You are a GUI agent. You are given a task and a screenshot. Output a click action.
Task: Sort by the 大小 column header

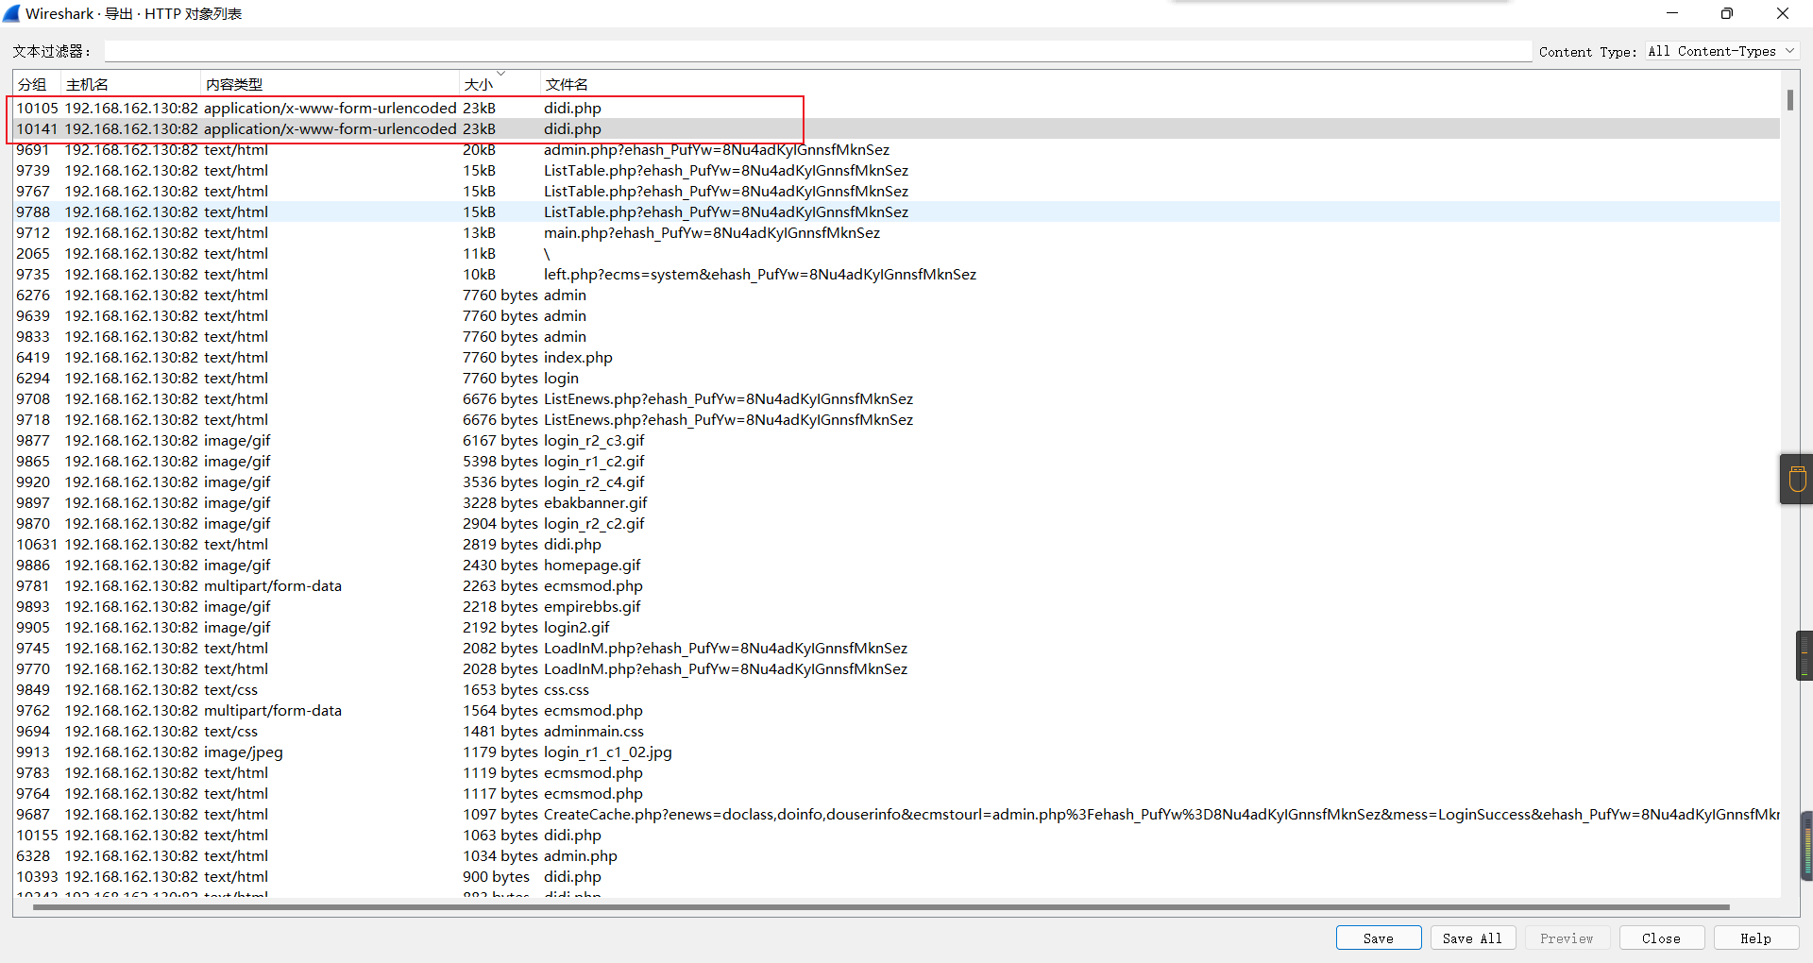pyautogui.click(x=500, y=84)
